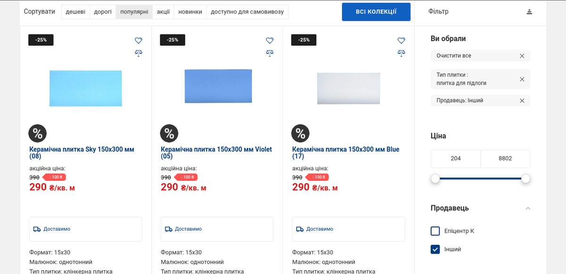Image resolution: width=566 pixels, height=274 pixels.
Task: Click the light blue Sky tile image
Action: pyautogui.click(x=85, y=88)
